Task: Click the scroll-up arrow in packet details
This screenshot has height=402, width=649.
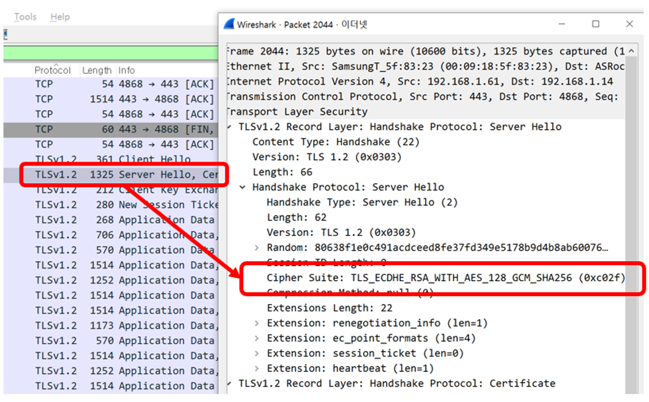Action: pyautogui.click(x=632, y=52)
